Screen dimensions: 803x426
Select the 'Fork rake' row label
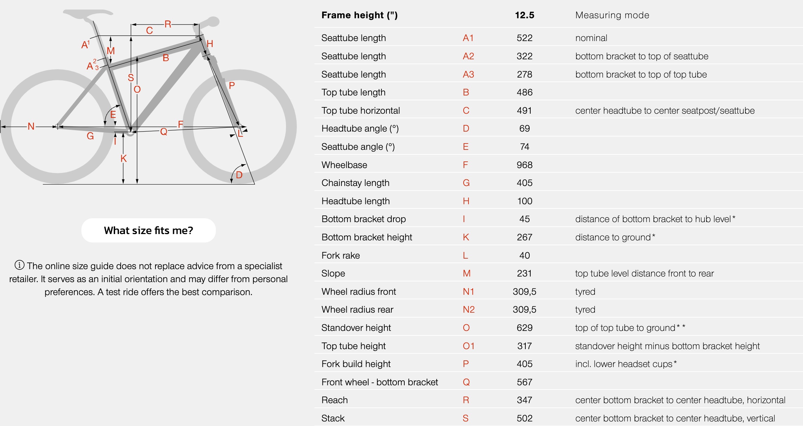click(340, 255)
